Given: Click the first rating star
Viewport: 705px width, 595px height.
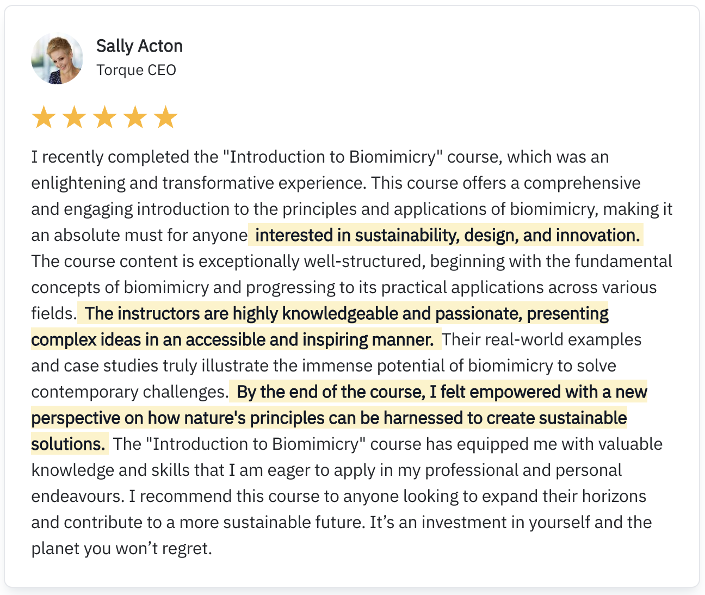Looking at the screenshot, I should (44, 117).
